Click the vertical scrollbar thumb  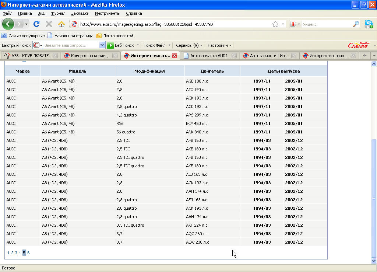click(x=374, y=198)
